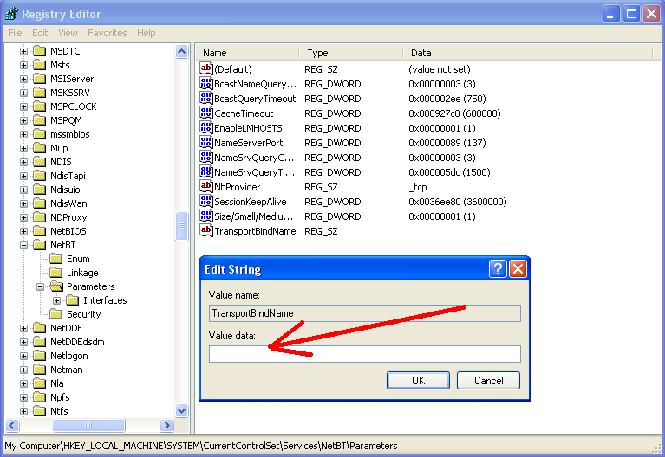
Task: Click the Security folder icon
Action: tap(56, 314)
